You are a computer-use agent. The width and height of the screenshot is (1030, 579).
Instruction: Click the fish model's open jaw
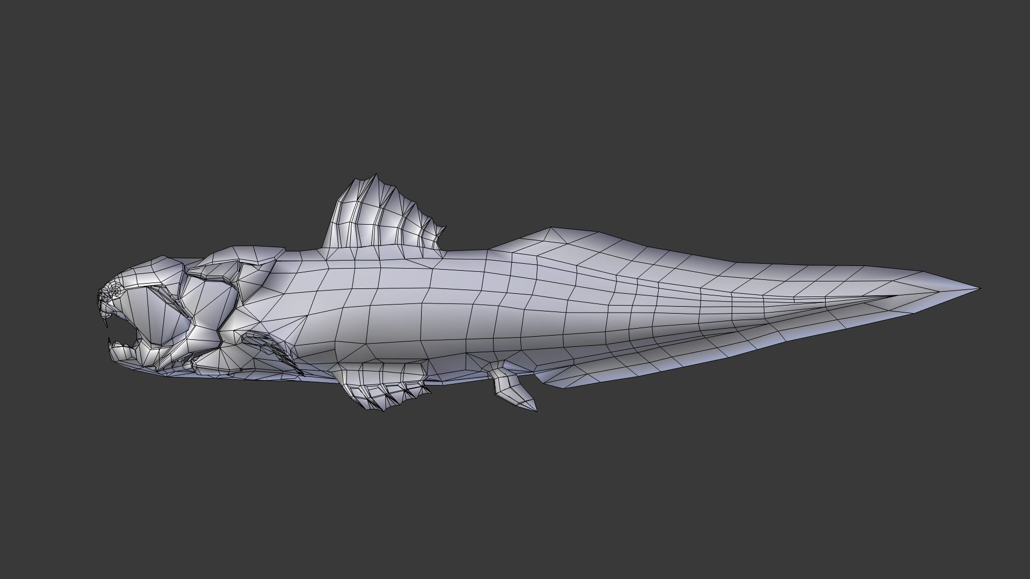coord(122,335)
